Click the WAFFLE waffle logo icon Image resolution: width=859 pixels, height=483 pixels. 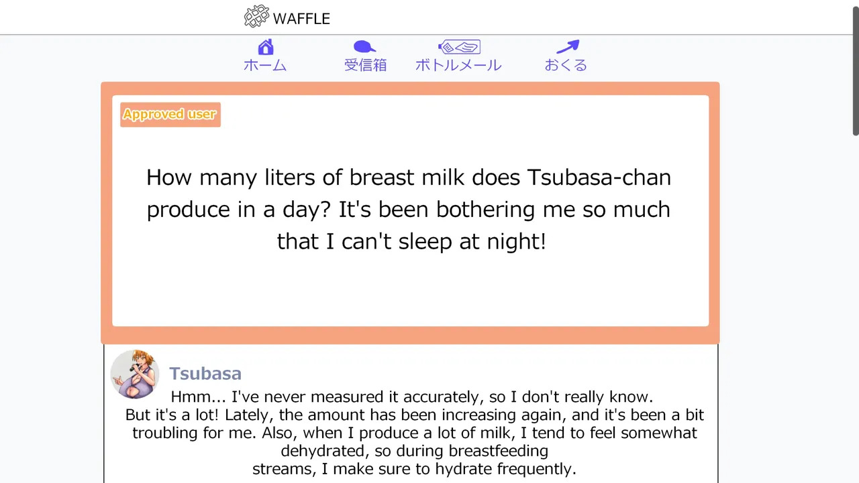(256, 17)
